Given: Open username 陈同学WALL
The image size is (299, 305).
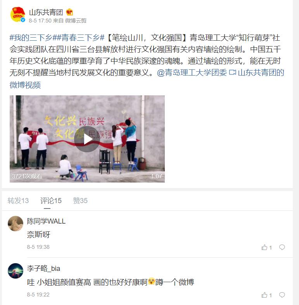Looking at the screenshot, I should click(x=46, y=221).
